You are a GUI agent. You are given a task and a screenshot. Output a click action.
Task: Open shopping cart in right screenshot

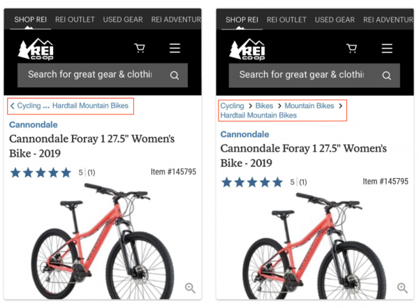coord(351,48)
